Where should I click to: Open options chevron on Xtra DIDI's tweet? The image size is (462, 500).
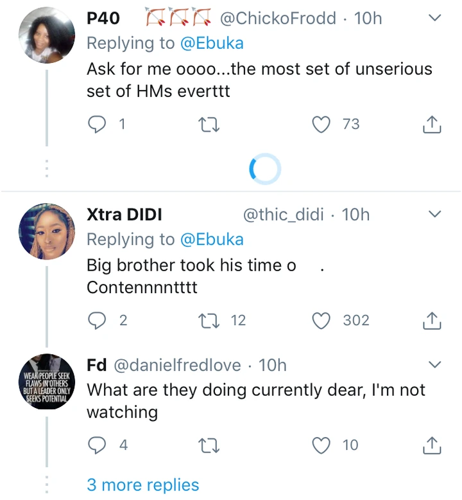click(434, 214)
